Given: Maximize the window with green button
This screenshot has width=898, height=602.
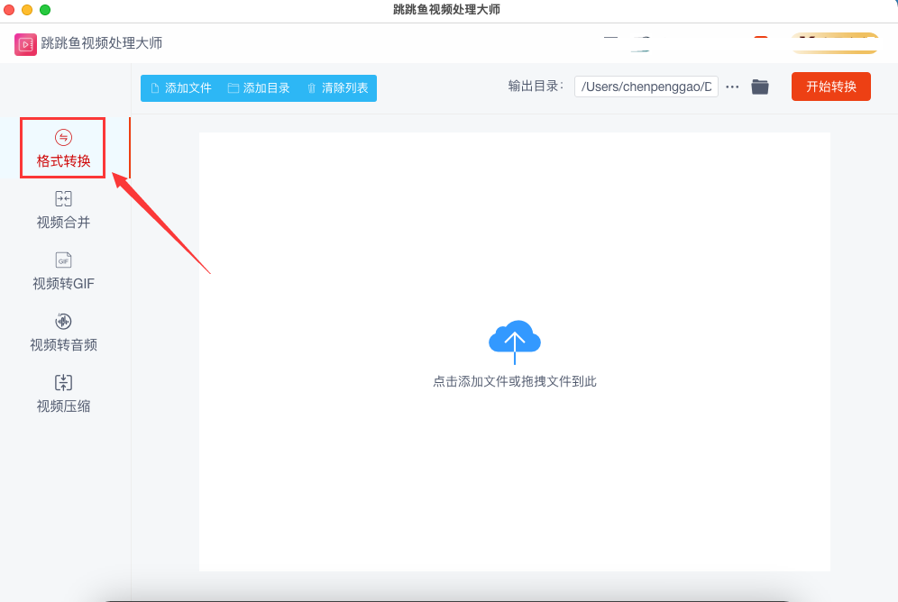Looking at the screenshot, I should coord(45,10).
